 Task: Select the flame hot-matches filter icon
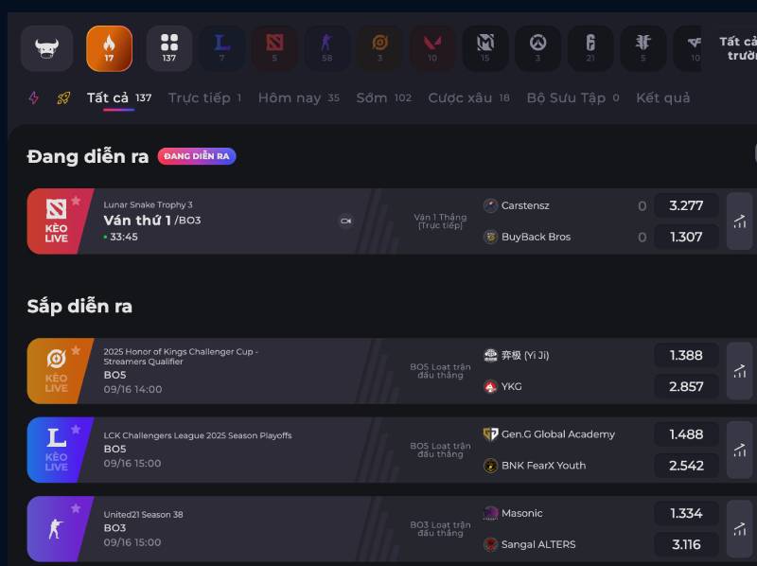click(x=109, y=48)
